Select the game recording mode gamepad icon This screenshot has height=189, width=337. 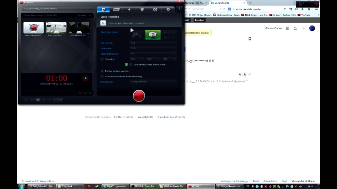[x=137, y=34]
